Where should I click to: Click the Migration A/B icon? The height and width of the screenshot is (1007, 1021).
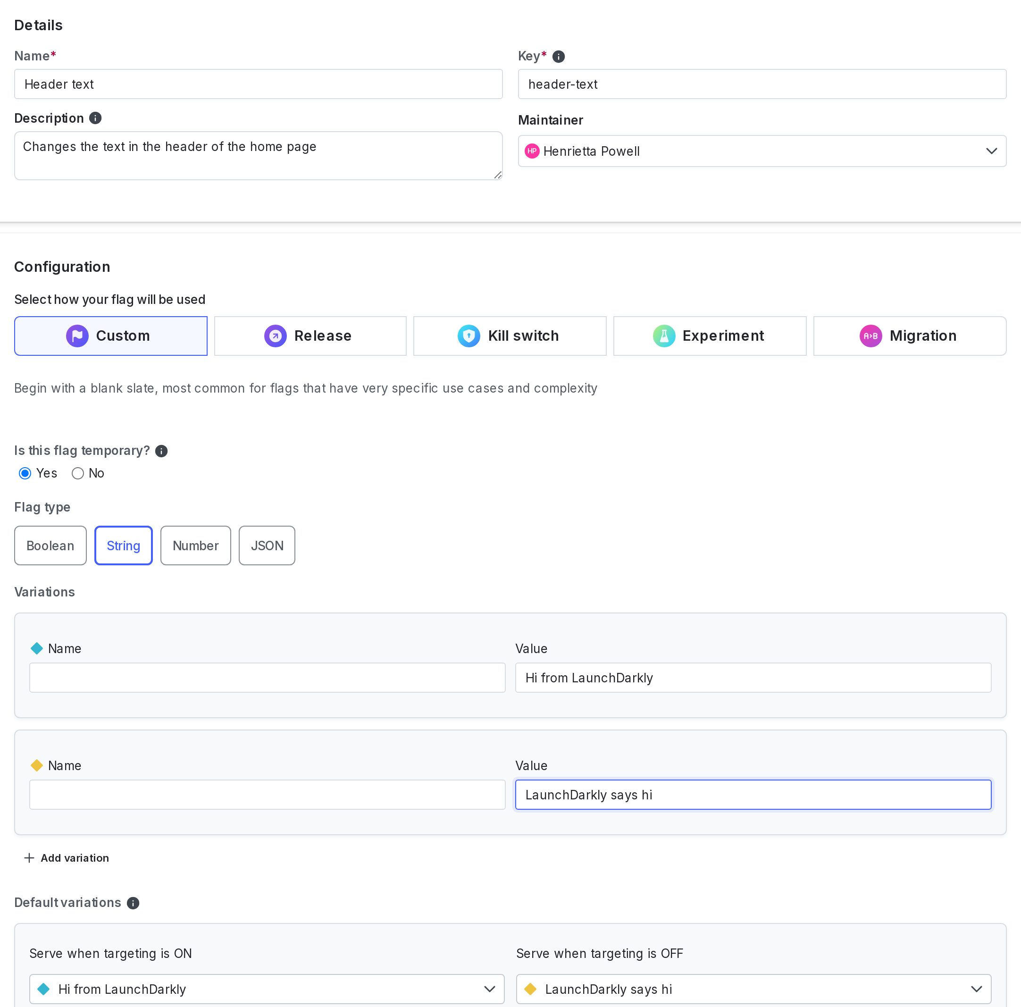(870, 336)
